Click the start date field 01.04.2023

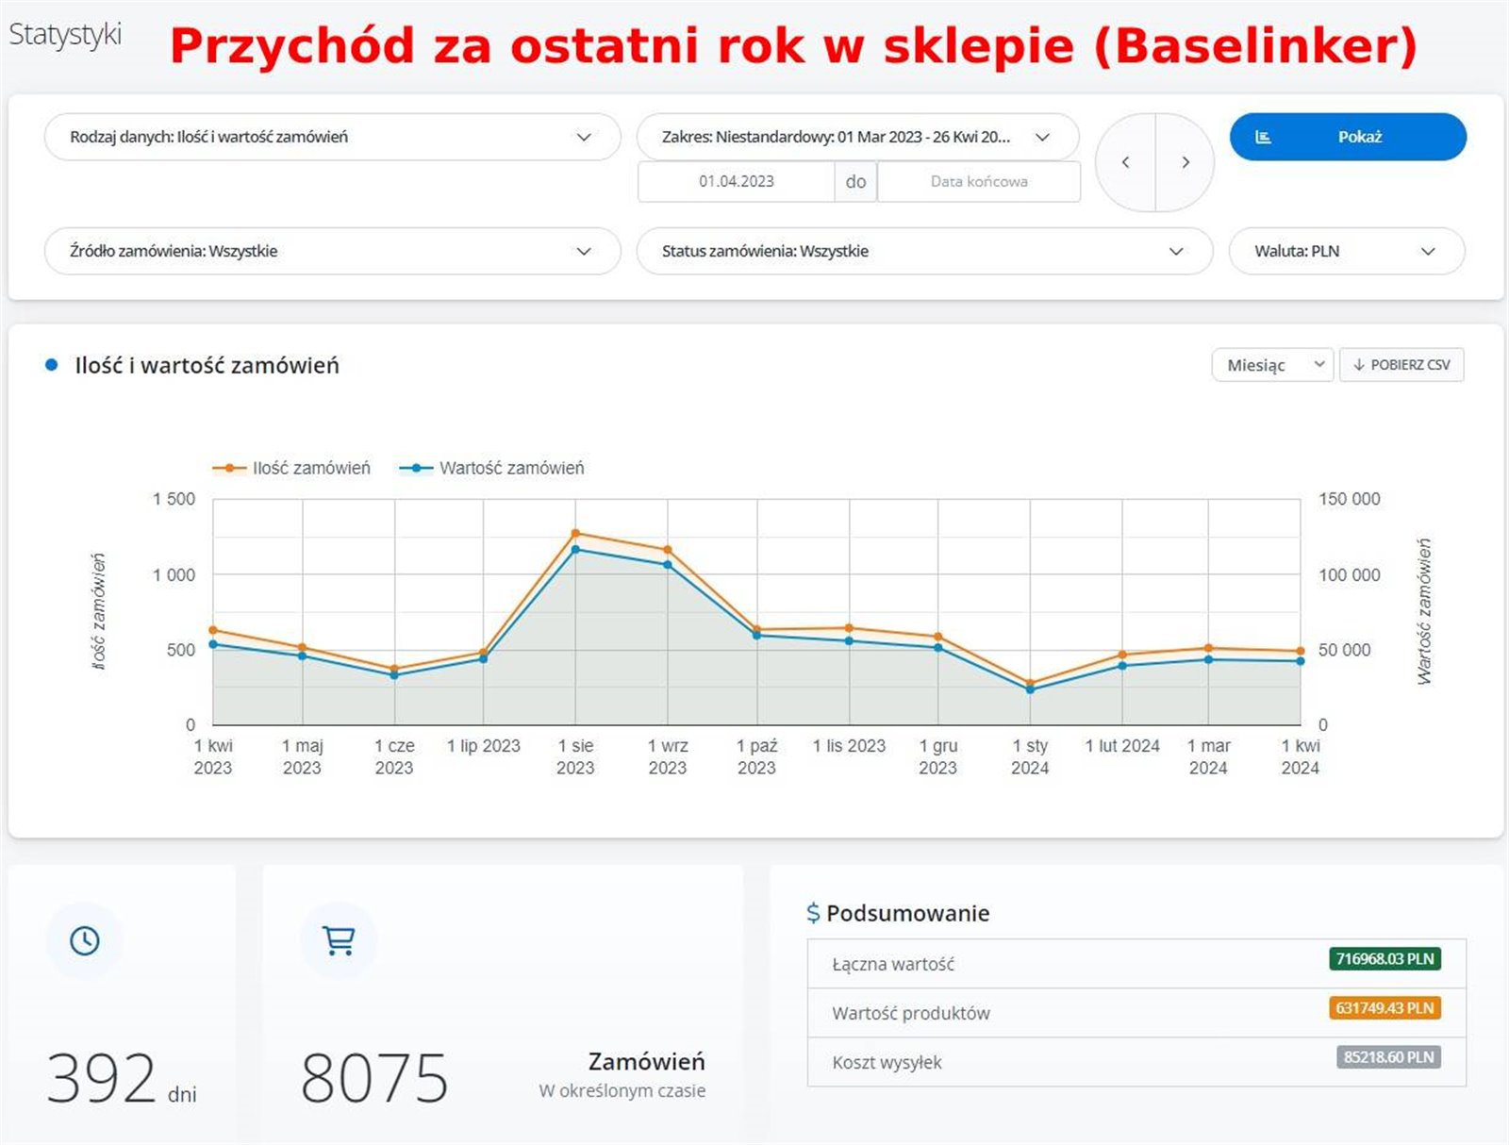[736, 181]
